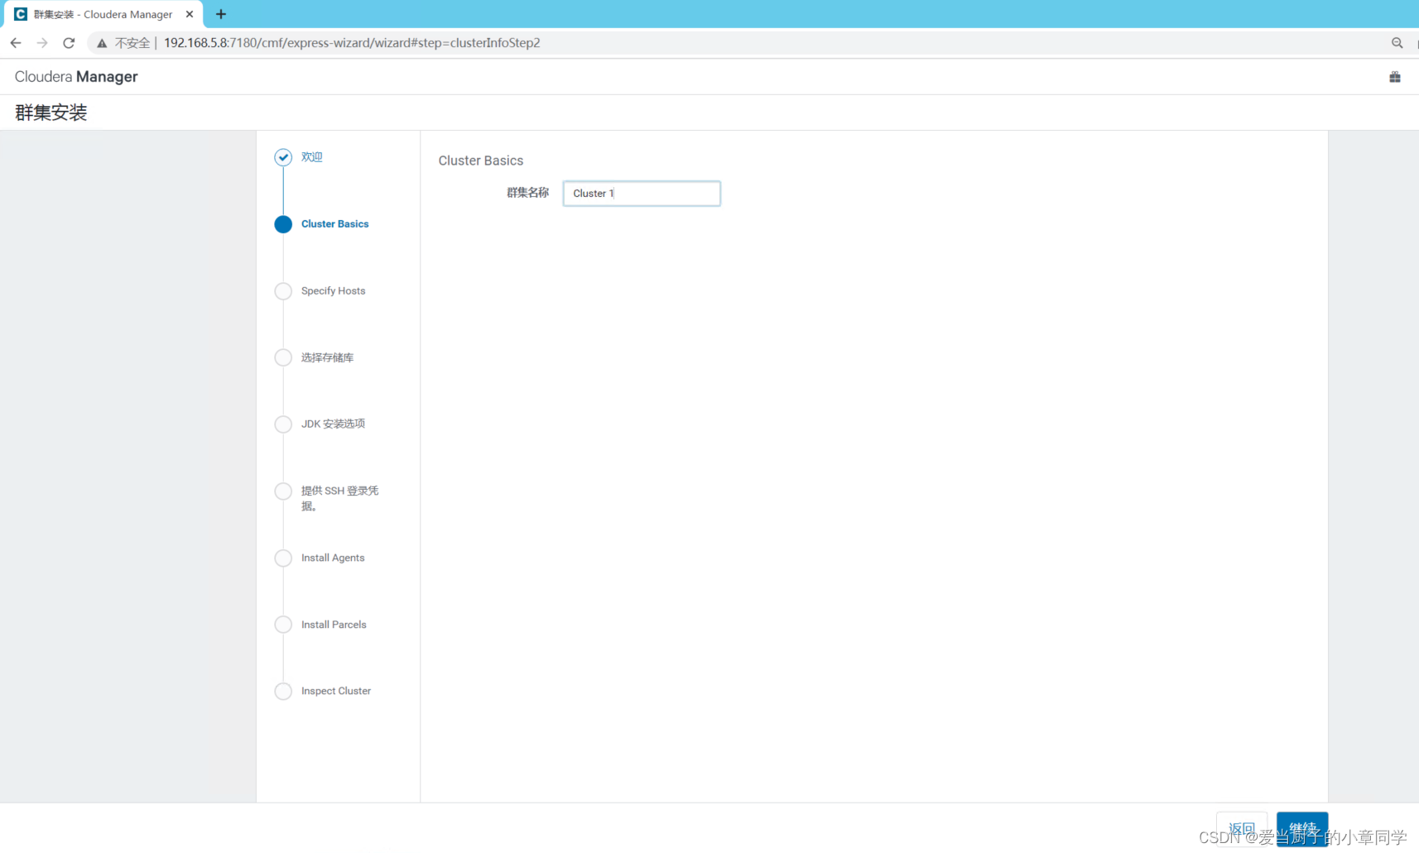Screen dimensions: 1419x853
Task: Click the zoom magnifier icon in address bar
Action: pos(1397,43)
